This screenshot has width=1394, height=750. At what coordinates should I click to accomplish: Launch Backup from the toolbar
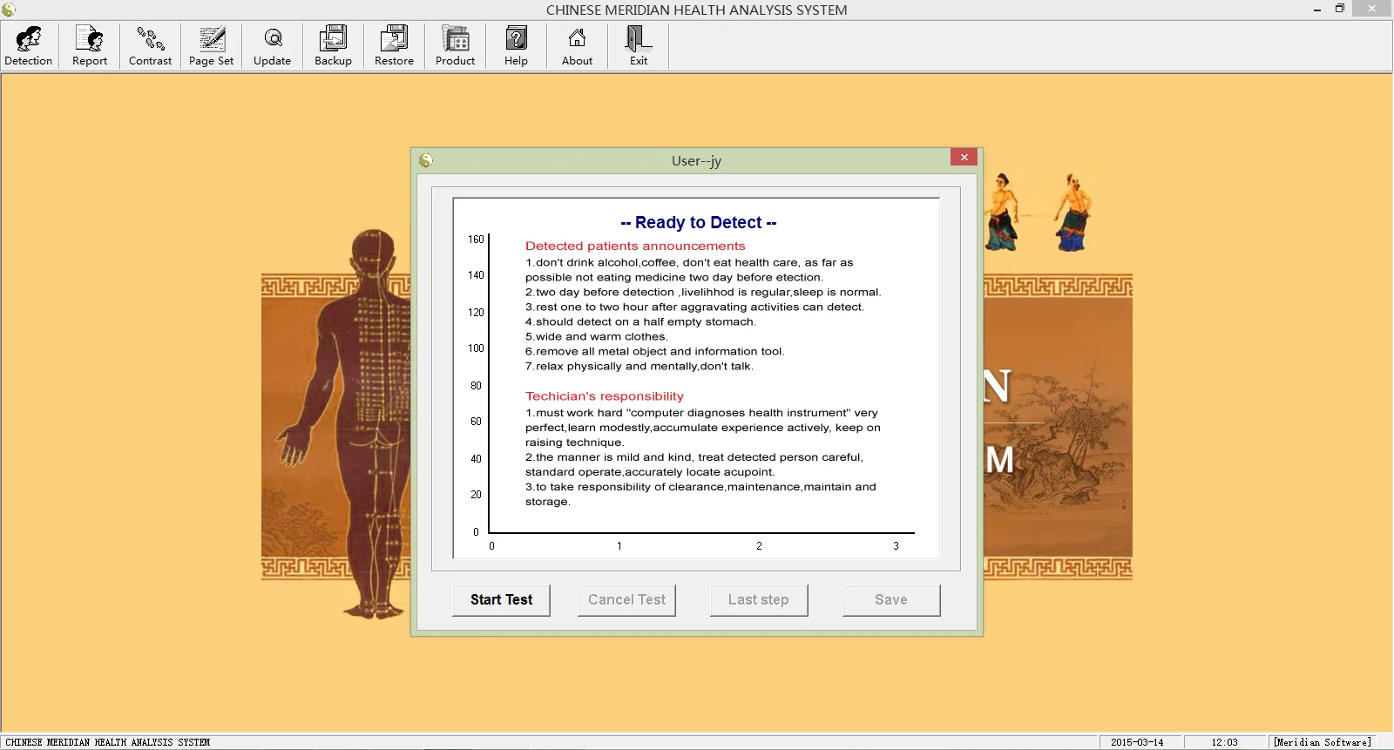333,46
